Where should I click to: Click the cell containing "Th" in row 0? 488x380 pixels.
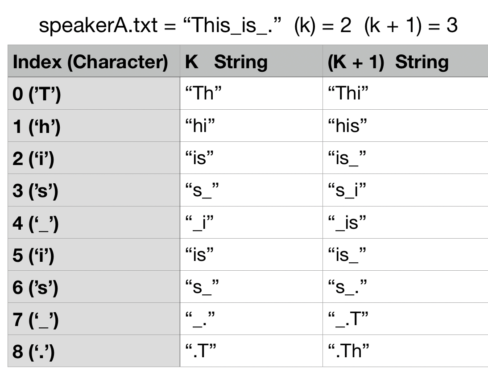pos(200,94)
